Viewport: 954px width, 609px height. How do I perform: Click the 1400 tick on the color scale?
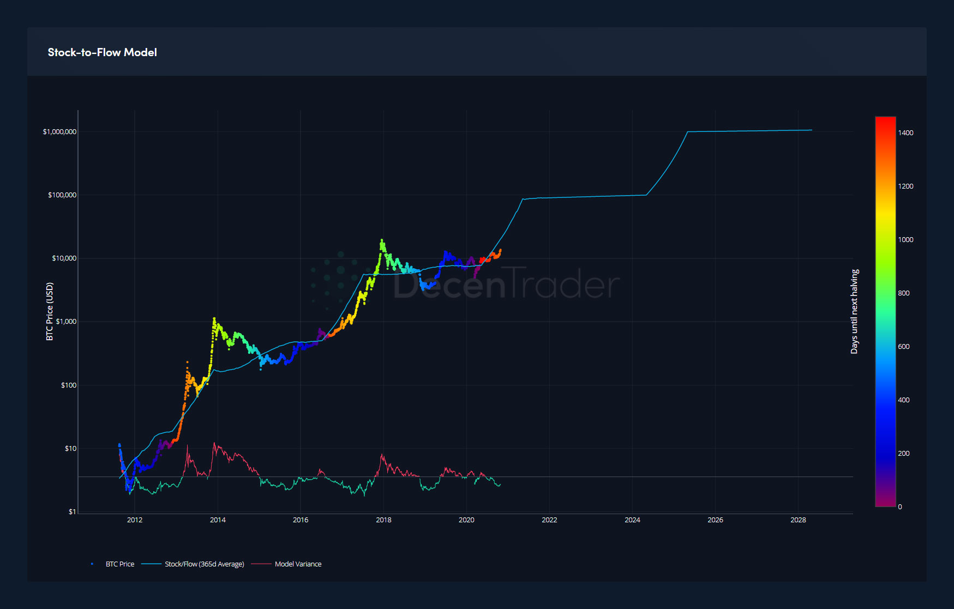coord(905,133)
